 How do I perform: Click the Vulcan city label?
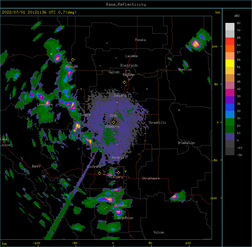[159, 232]
